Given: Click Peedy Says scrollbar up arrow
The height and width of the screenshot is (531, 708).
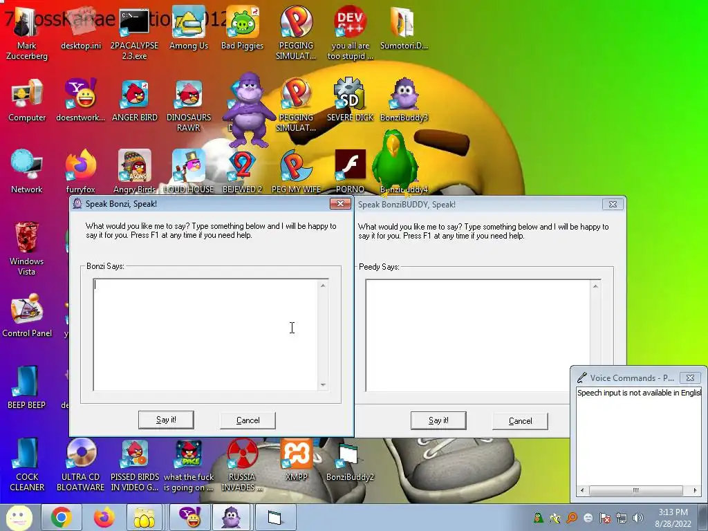Looking at the screenshot, I should [595, 286].
